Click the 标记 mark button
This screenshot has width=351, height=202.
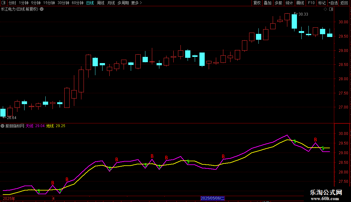[322, 3]
